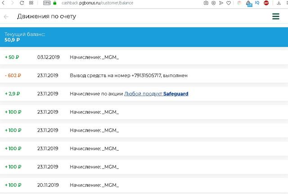Click the browser back navigation arrow

(x=3, y=3)
